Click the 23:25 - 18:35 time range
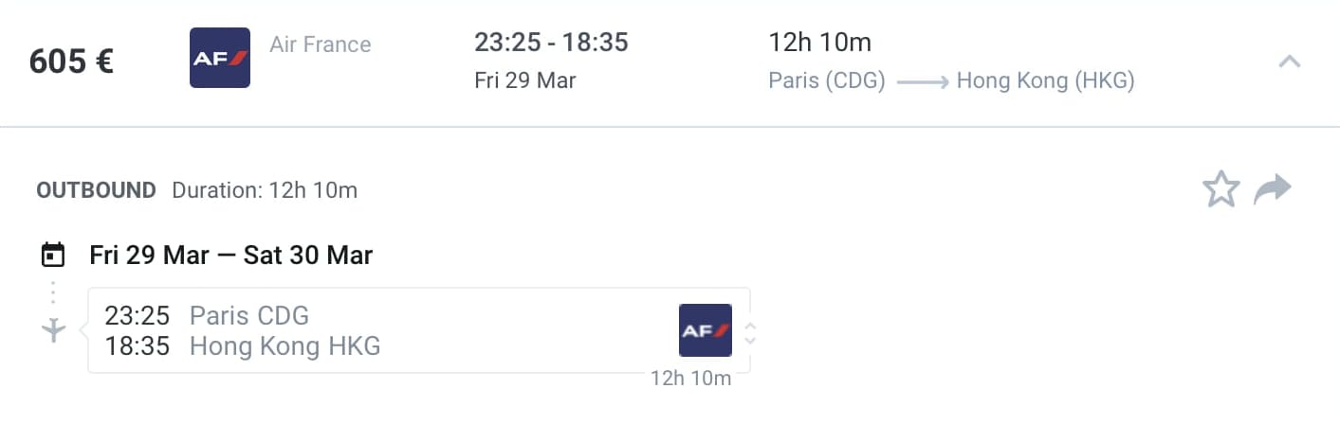Image resolution: width=1340 pixels, height=424 pixels. pyautogui.click(x=551, y=43)
